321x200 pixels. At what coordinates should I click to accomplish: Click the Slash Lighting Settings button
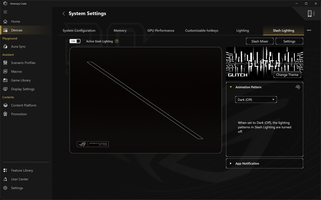tap(289, 41)
